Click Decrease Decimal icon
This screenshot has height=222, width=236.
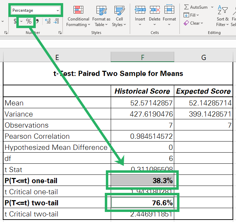[x=56, y=22]
